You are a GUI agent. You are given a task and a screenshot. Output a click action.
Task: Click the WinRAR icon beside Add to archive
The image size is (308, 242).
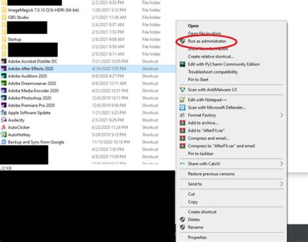tap(183, 123)
